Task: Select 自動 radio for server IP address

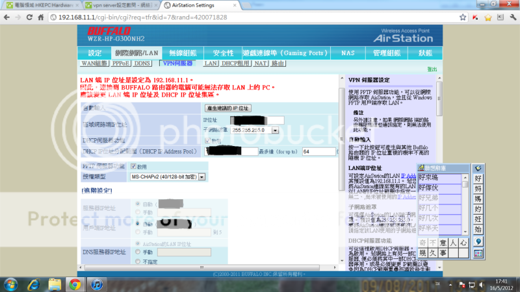Action: click(138, 204)
